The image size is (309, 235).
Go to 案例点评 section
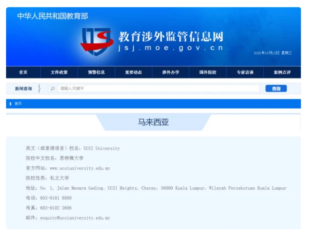click(x=282, y=72)
